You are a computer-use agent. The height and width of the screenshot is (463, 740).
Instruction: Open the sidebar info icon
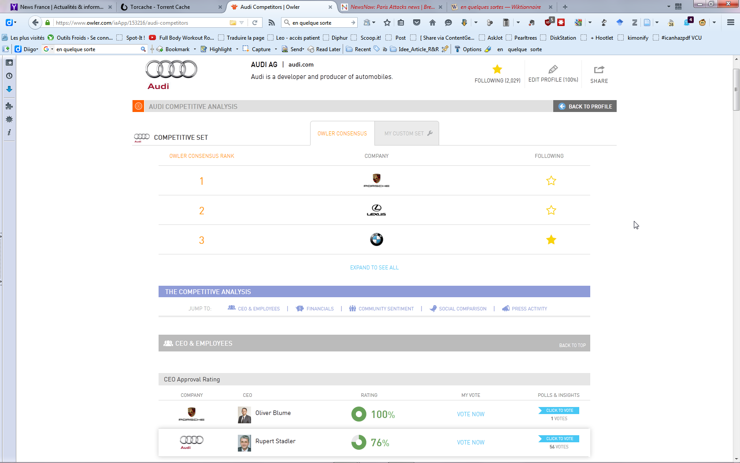tap(9, 132)
